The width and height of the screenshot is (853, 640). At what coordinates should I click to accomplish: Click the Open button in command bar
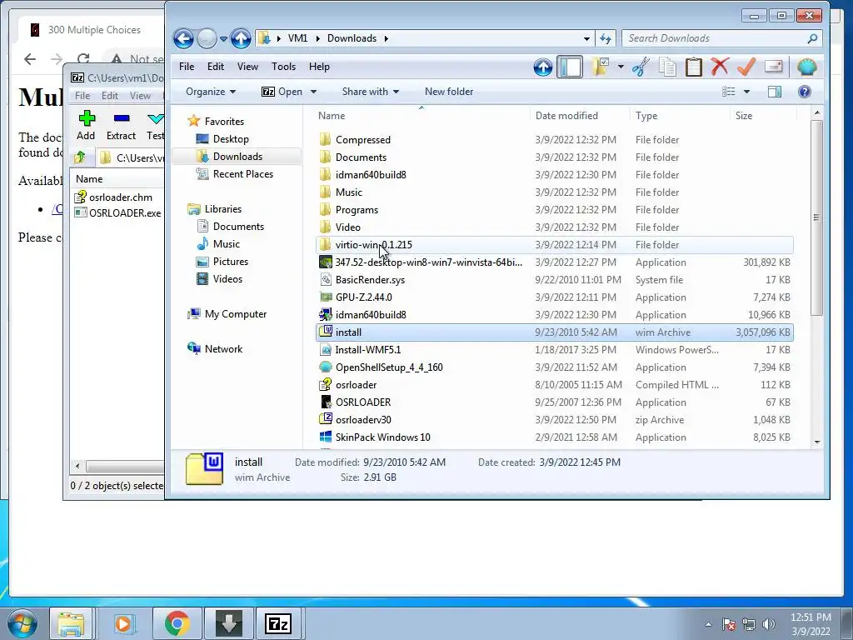point(282,92)
